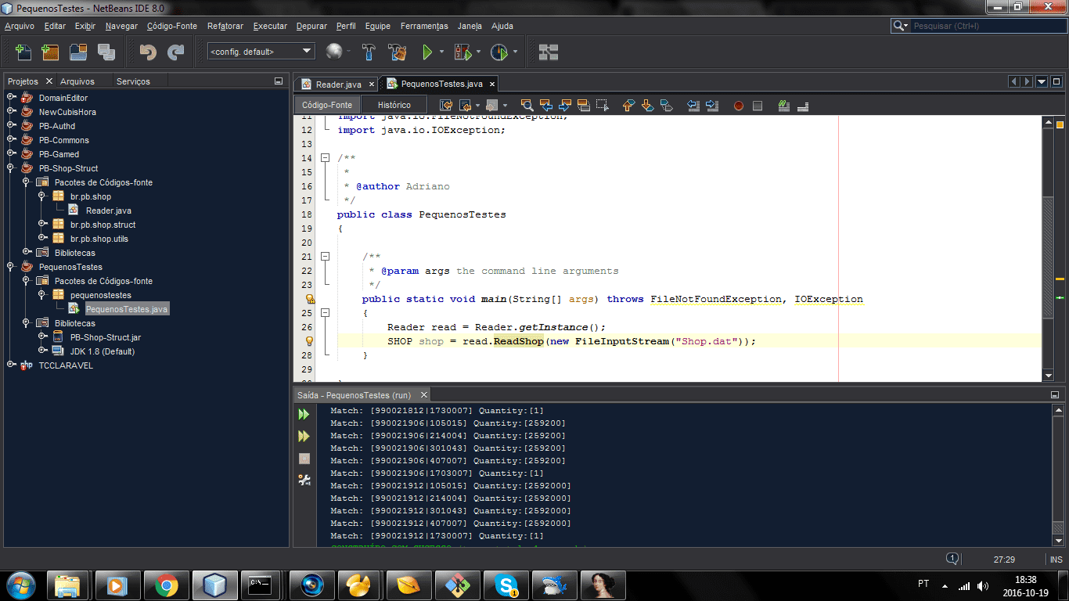This screenshot has height=601, width=1069.
Task: Click the New File toolbar icon
Action: click(x=23, y=52)
